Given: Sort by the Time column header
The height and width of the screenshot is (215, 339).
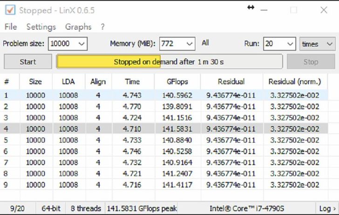Looking at the screenshot, I should pos(132,81).
